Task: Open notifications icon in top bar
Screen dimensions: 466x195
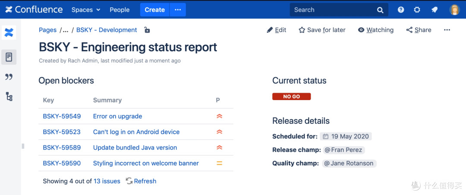Action: [x=434, y=10]
